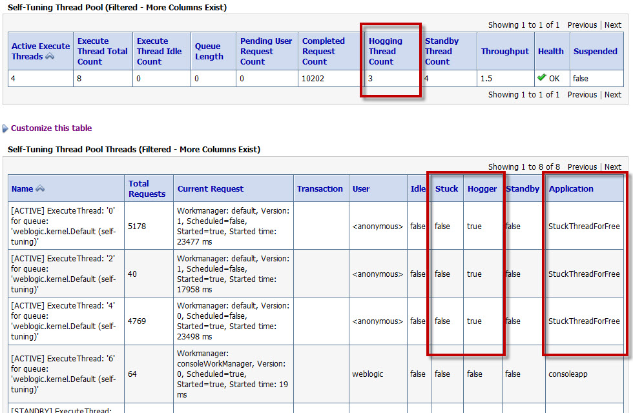Select weblogic user cell
This screenshot has height=413, width=633.
point(368,374)
